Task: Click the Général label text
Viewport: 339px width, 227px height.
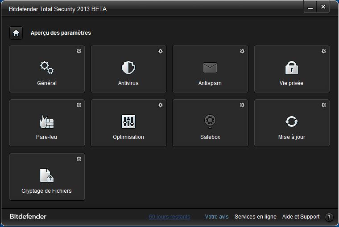Action: 47,83
